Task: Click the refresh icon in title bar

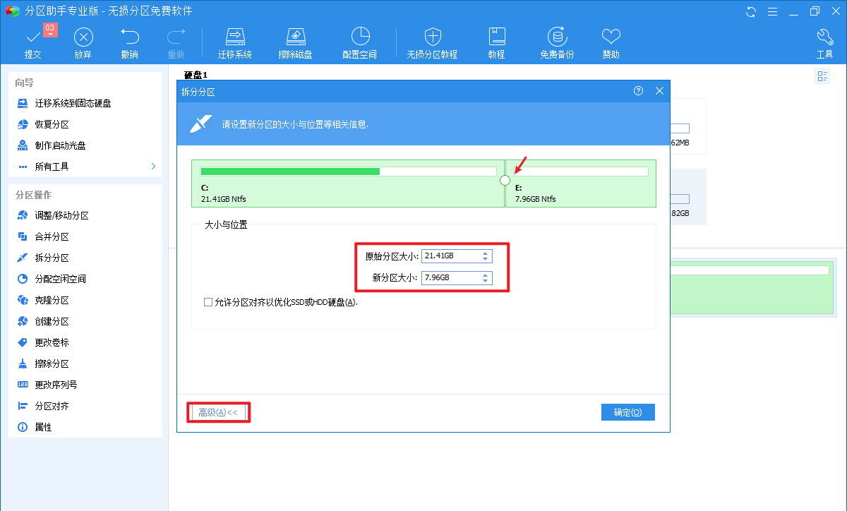Action: pyautogui.click(x=751, y=11)
